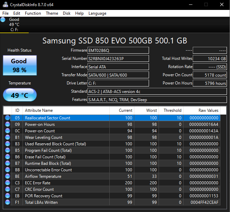Select Used Reserved Block Count (Total) name
The image size is (230, 212).
pyautogui.click(x=55, y=144)
